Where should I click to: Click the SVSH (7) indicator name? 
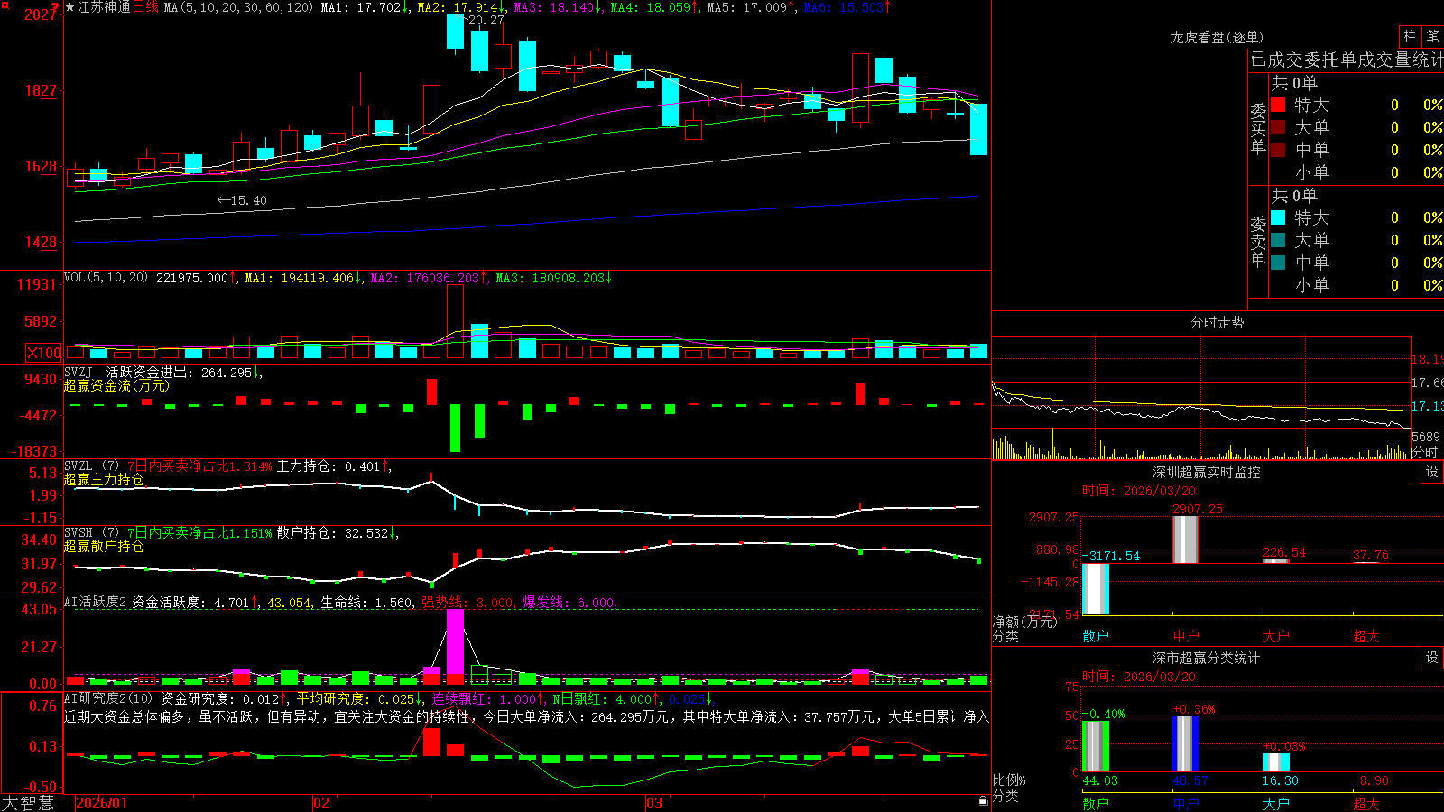click(x=91, y=533)
